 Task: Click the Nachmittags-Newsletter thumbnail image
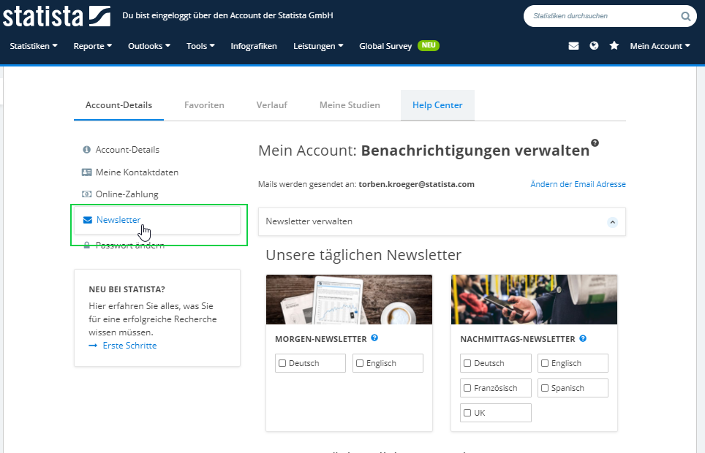(x=534, y=300)
